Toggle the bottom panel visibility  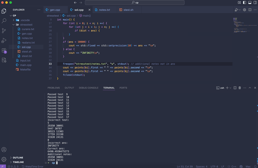point(249,2)
